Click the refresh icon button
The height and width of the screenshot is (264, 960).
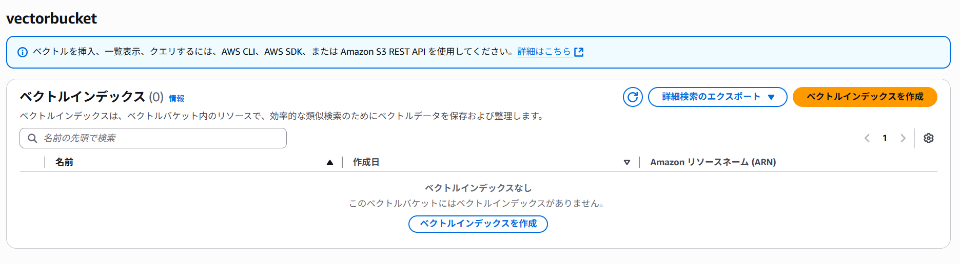(x=633, y=97)
